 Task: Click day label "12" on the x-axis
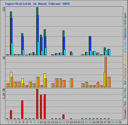coord(49,122)
